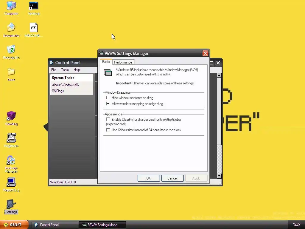Open the OS Flags link

coord(58,91)
